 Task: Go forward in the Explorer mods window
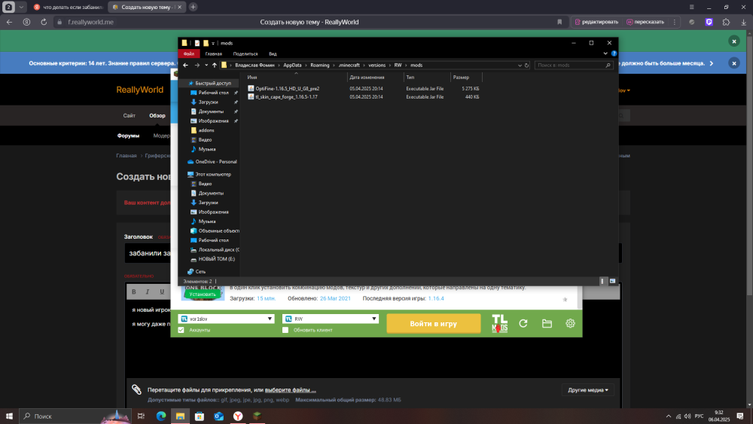(197, 66)
